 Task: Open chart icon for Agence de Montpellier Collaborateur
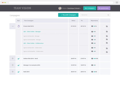tap(107, 52)
